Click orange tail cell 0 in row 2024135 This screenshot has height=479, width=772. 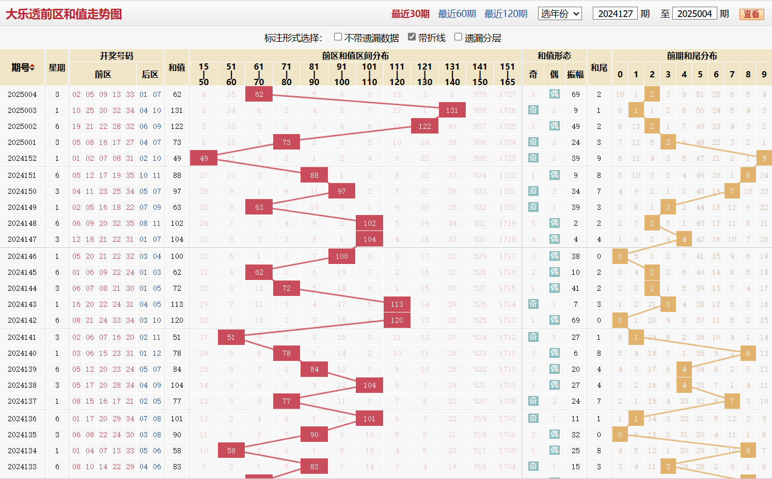[x=620, y=435]
